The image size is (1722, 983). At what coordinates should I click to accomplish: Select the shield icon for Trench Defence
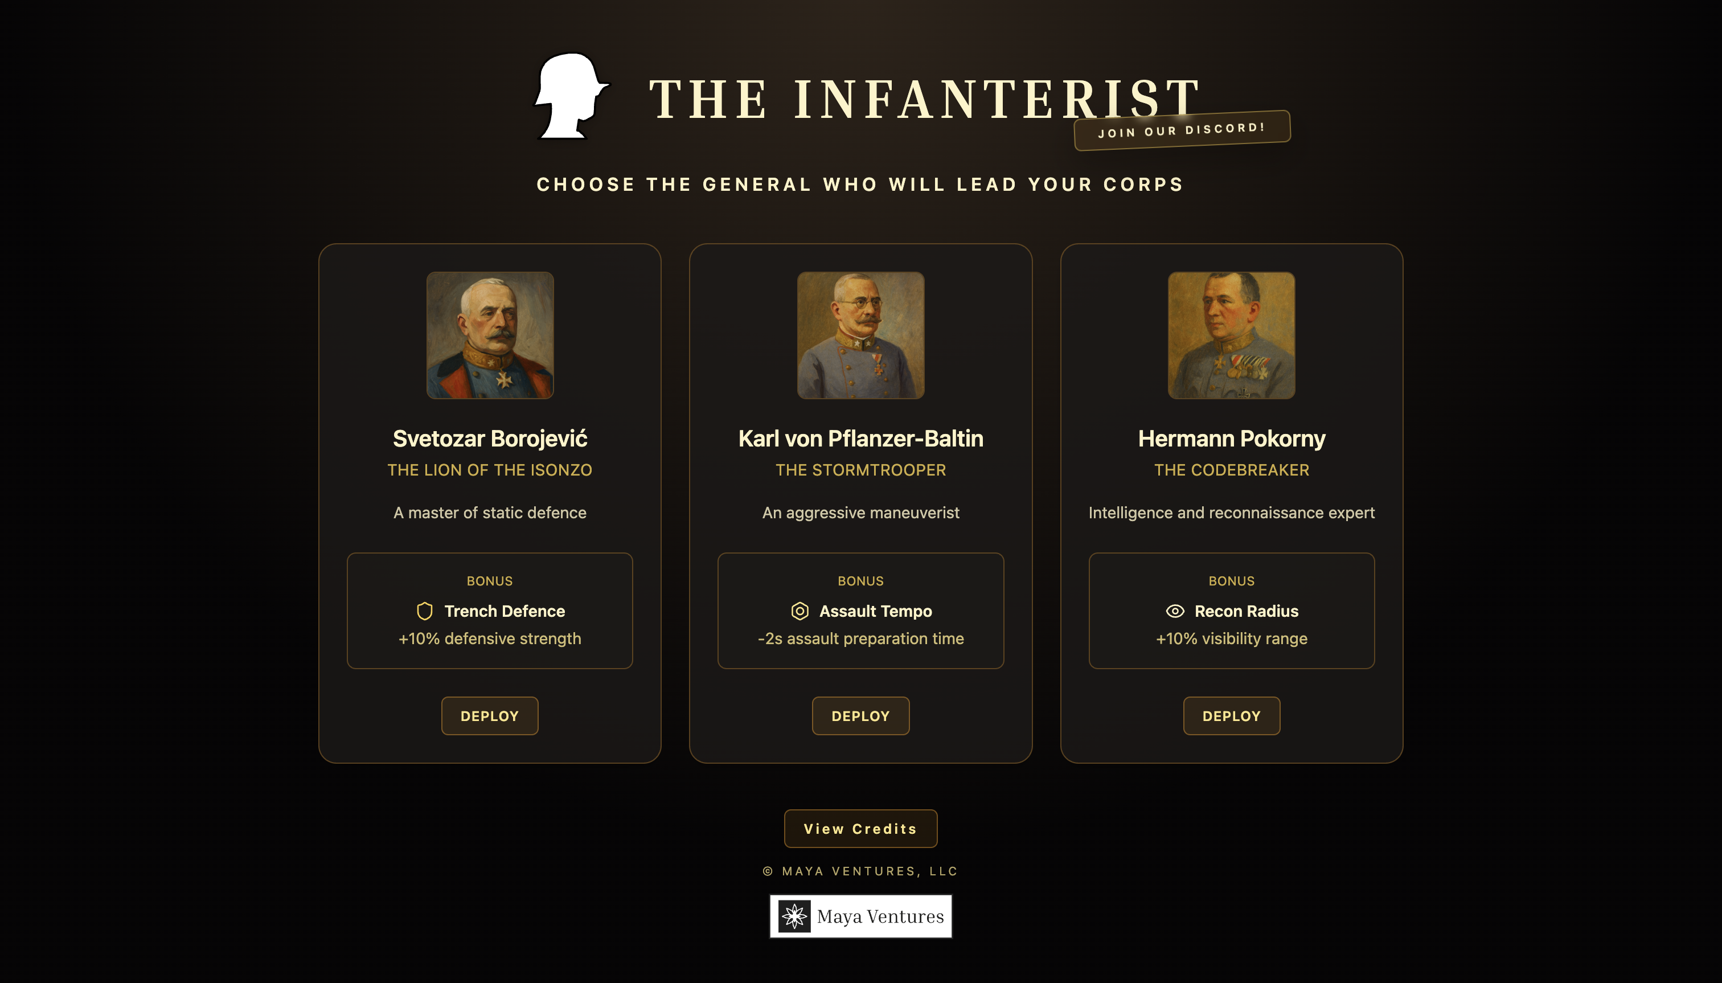[x=425, y=611]
